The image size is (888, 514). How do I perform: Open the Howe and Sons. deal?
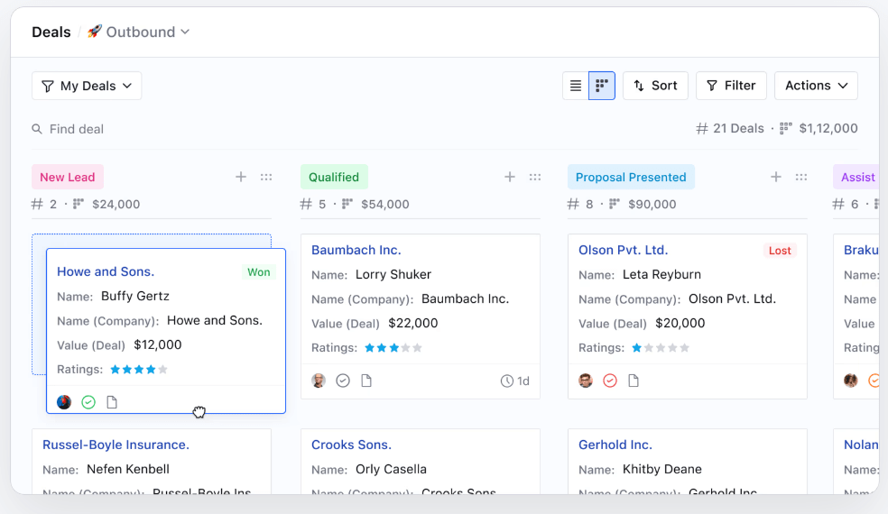(106, 271)
